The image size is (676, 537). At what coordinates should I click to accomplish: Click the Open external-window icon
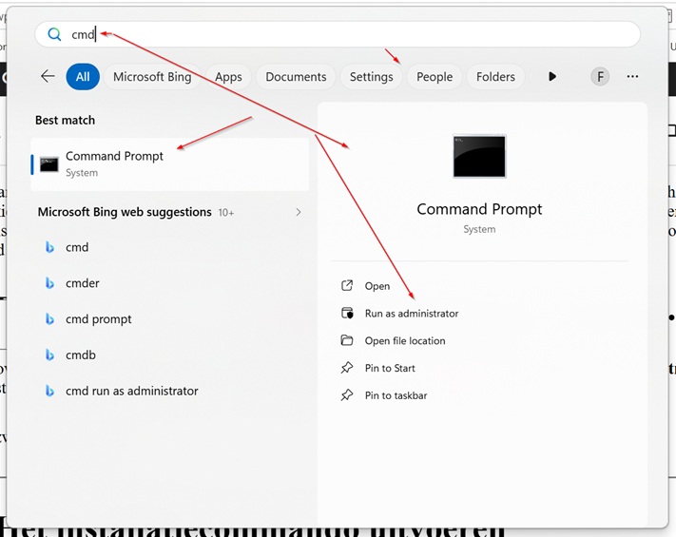click(347, 285)
